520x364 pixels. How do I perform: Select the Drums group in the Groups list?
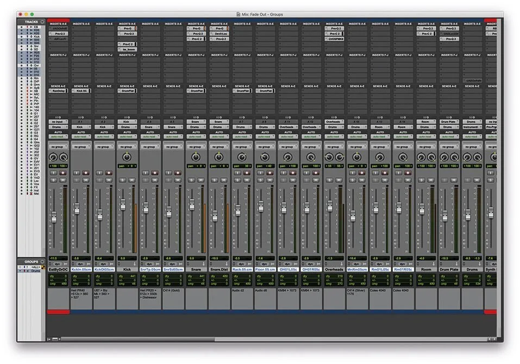tap(35, 270)
